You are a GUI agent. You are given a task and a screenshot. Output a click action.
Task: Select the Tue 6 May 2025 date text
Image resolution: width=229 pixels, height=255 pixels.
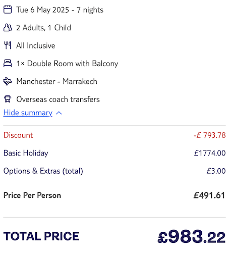click(x=43, y=10)
